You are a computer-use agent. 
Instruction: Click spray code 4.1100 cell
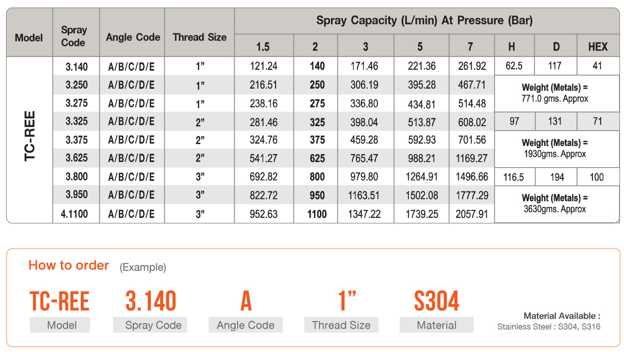(76, 214)
